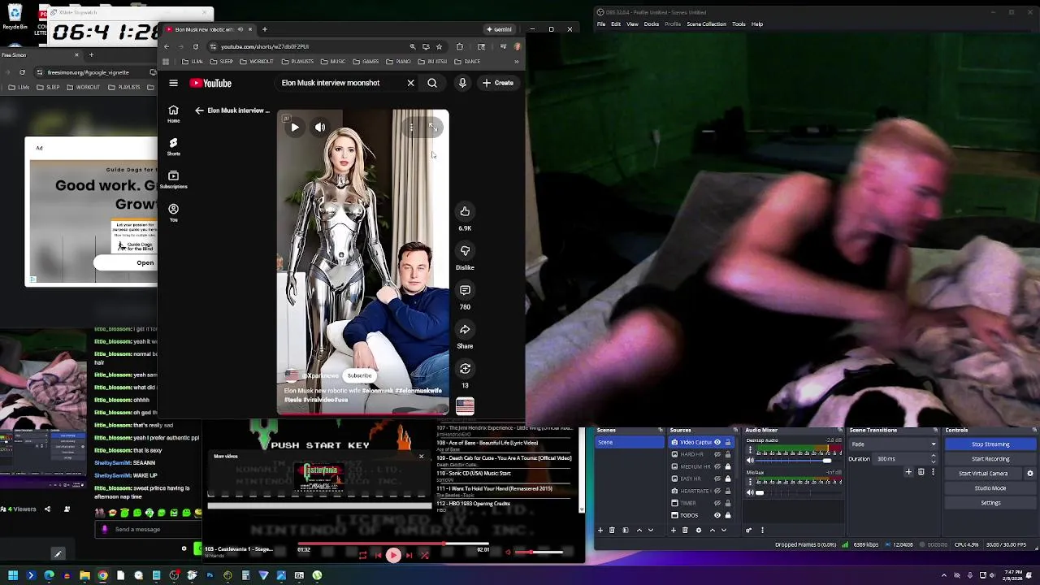
Task: Open the GAMES bookmarks folder
Action: click(x=366, y=62)
